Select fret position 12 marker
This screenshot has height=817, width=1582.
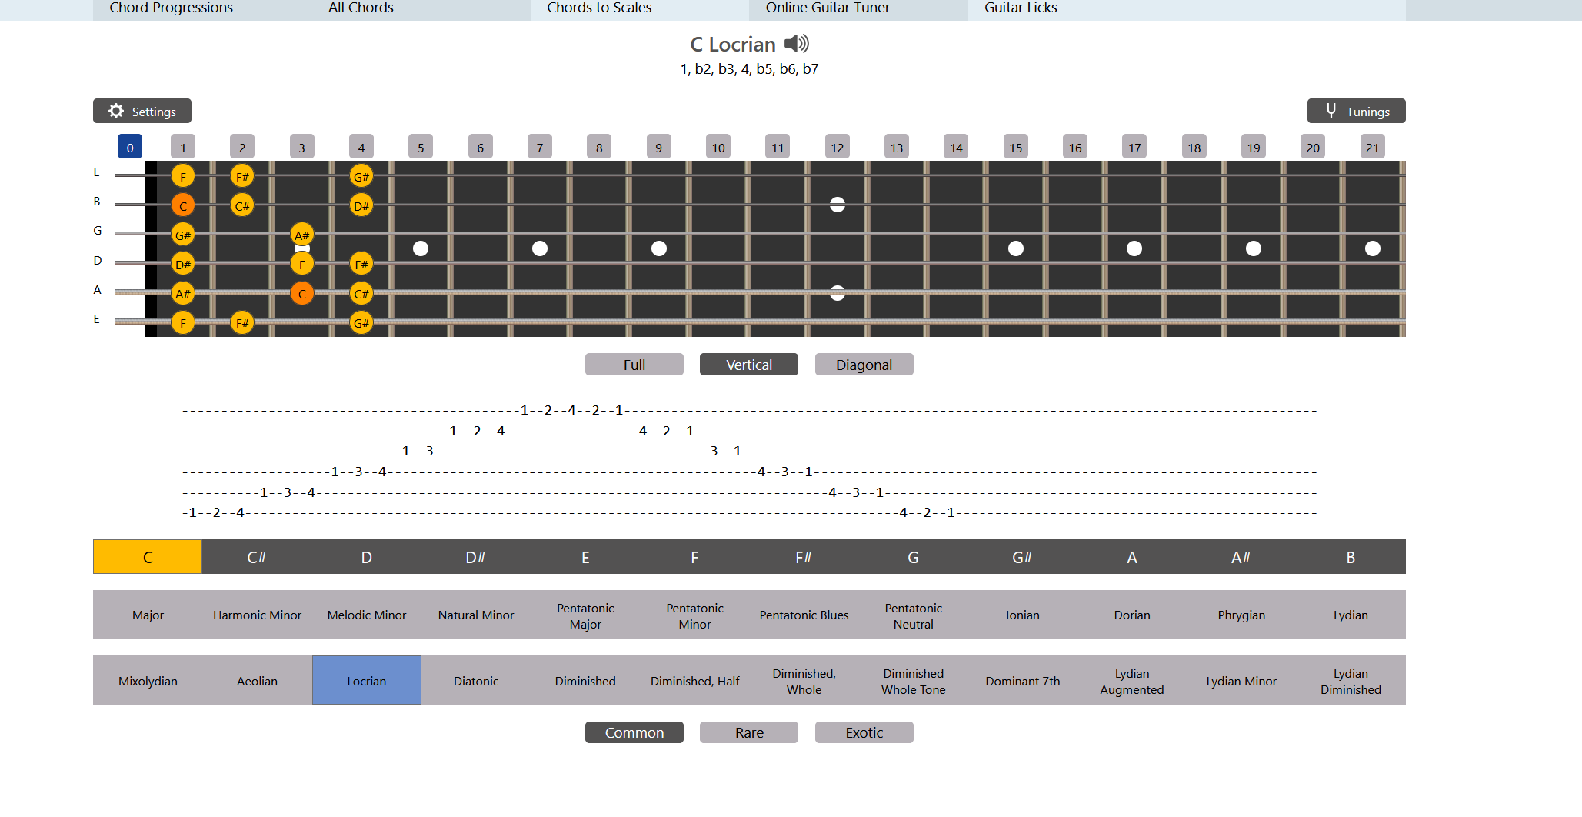click(838, 147)
